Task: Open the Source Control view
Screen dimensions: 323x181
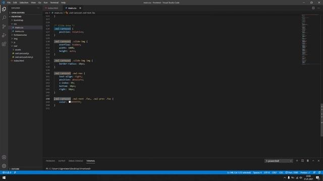Action: coord(4,27)
